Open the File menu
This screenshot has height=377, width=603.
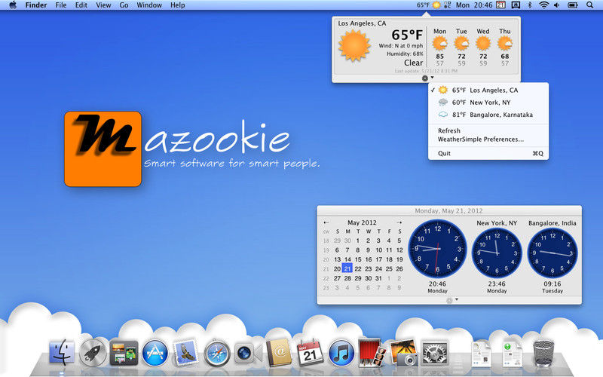pos(61,5)
